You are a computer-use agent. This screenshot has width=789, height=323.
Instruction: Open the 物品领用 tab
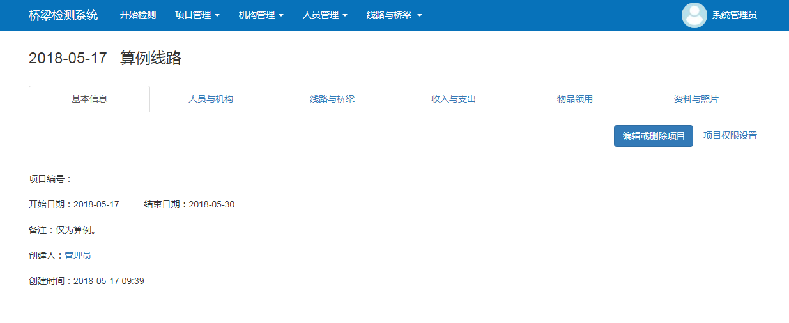575,100
